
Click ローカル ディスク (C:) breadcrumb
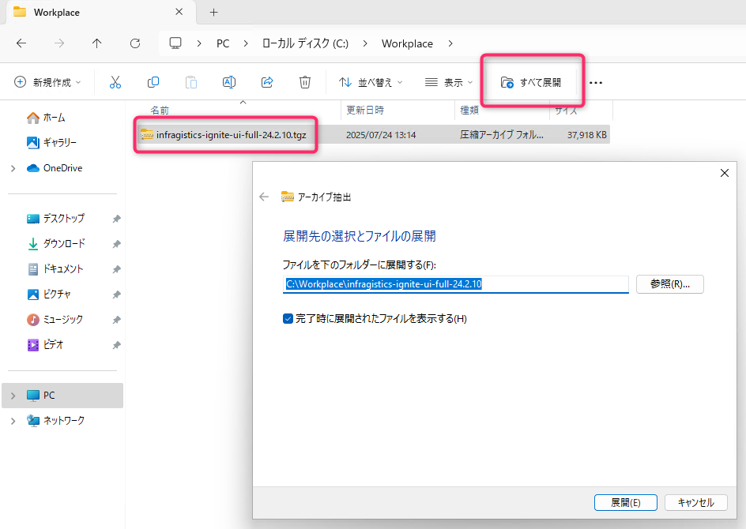coord(306,43)
